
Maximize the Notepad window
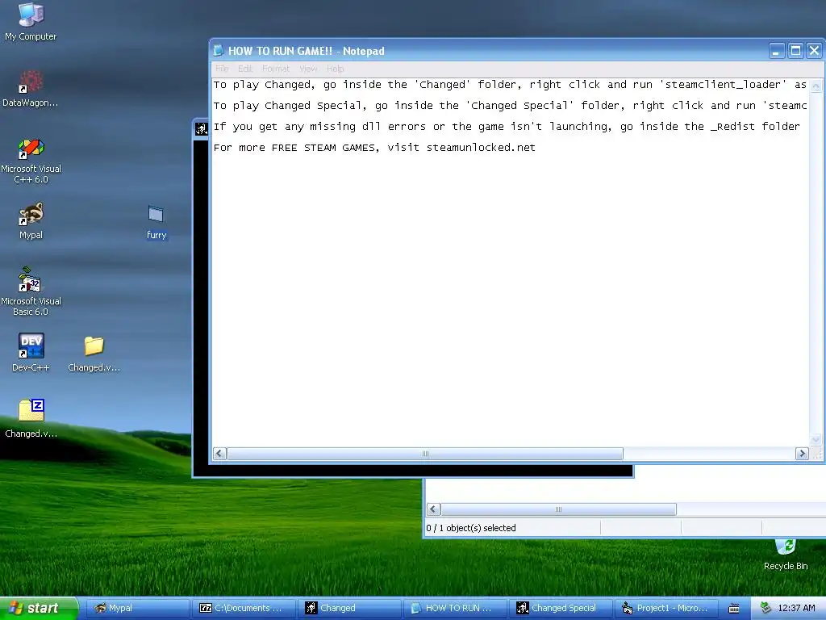point(795,51)
